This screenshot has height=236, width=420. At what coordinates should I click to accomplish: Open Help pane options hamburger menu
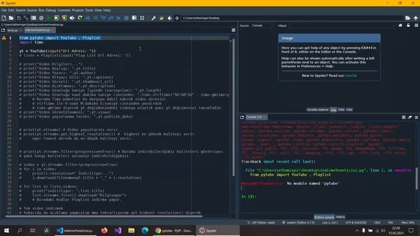point(416,26)
